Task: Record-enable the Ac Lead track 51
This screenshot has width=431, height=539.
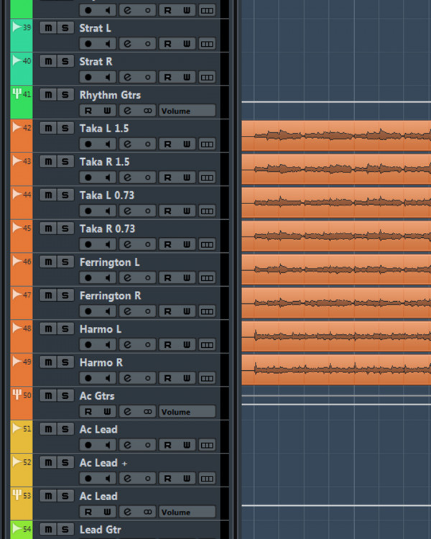Action: 88,445
